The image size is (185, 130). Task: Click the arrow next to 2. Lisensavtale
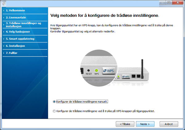pos(4,18)
